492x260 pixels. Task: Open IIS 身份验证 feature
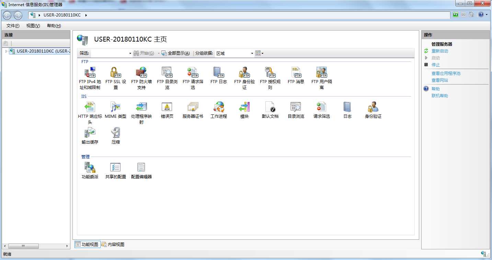click(373, 110)
